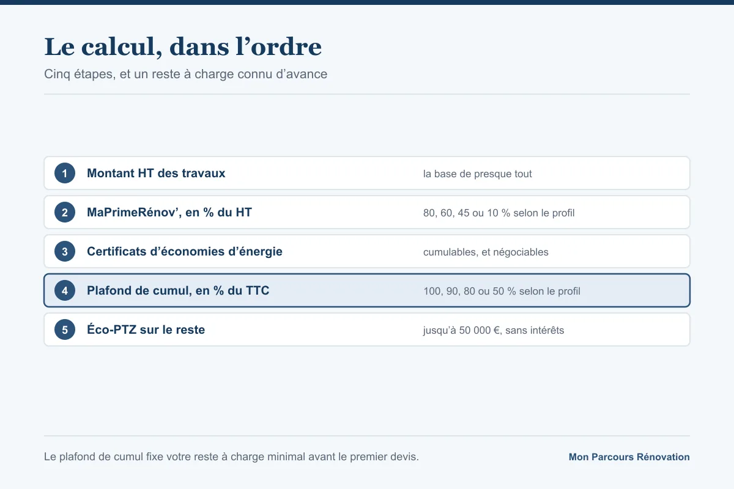The width and height of the screenshot is (734, 489).
Task: Click the step 3 number badge
Action: 65,251
